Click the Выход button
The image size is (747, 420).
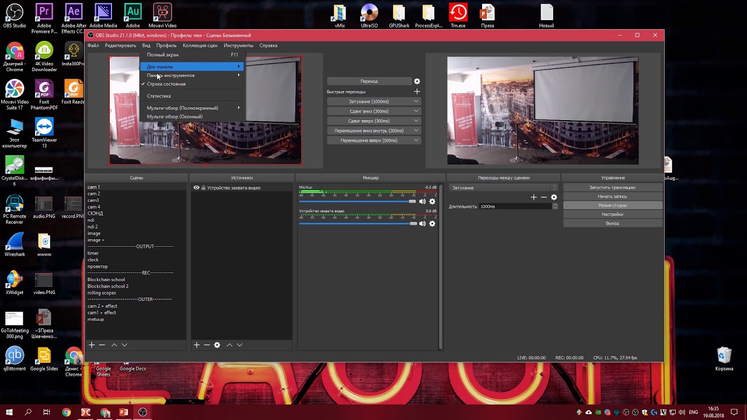pyautogui.click(x=613, y=223)
